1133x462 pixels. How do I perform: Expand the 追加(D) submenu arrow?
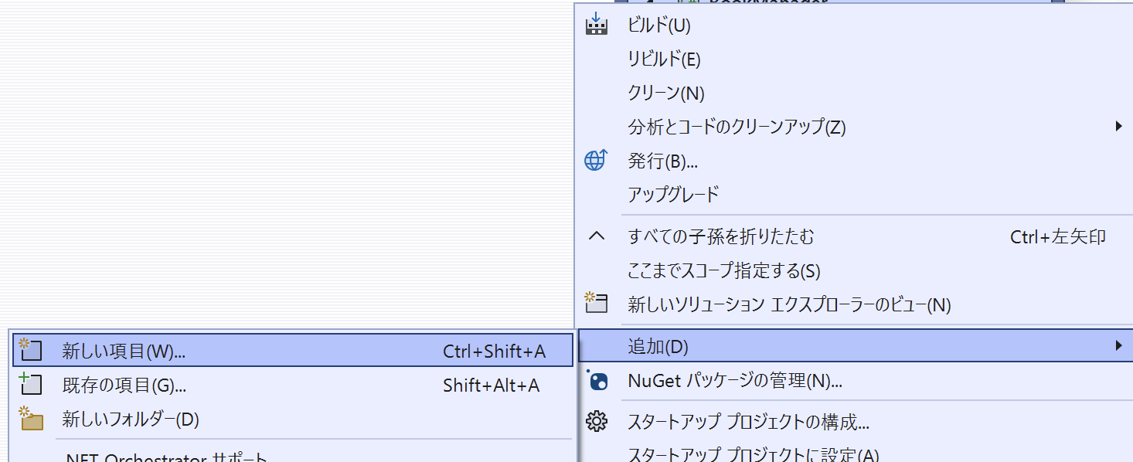[x=1119, y=345]
